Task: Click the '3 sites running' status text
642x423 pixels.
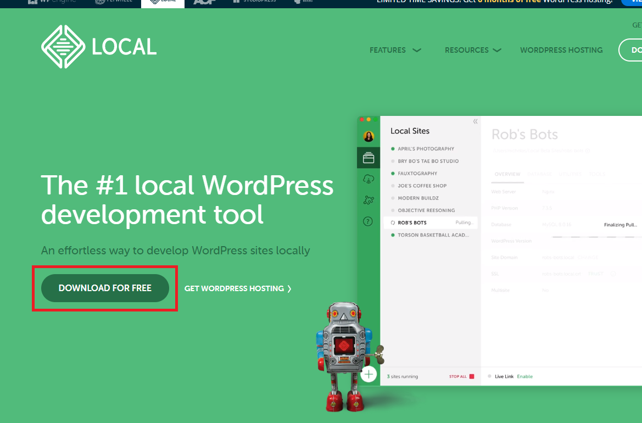Action: 403,376
